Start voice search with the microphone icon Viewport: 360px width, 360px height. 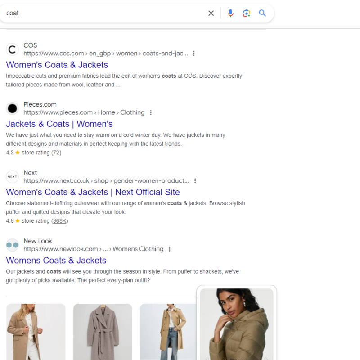tap(230, 13)
